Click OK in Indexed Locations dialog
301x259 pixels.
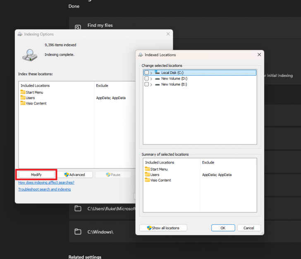(x=223, y=228)
